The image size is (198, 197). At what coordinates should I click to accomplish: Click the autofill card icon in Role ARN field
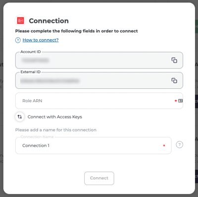[x=180, y=101]
